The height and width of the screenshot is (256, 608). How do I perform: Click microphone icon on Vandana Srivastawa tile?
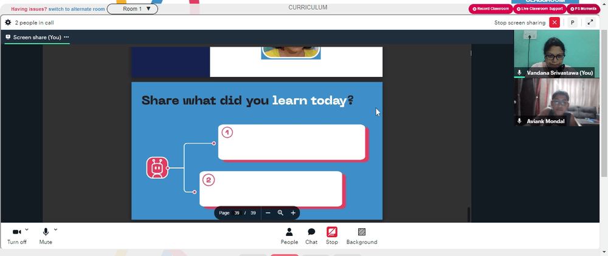[520, 73]
